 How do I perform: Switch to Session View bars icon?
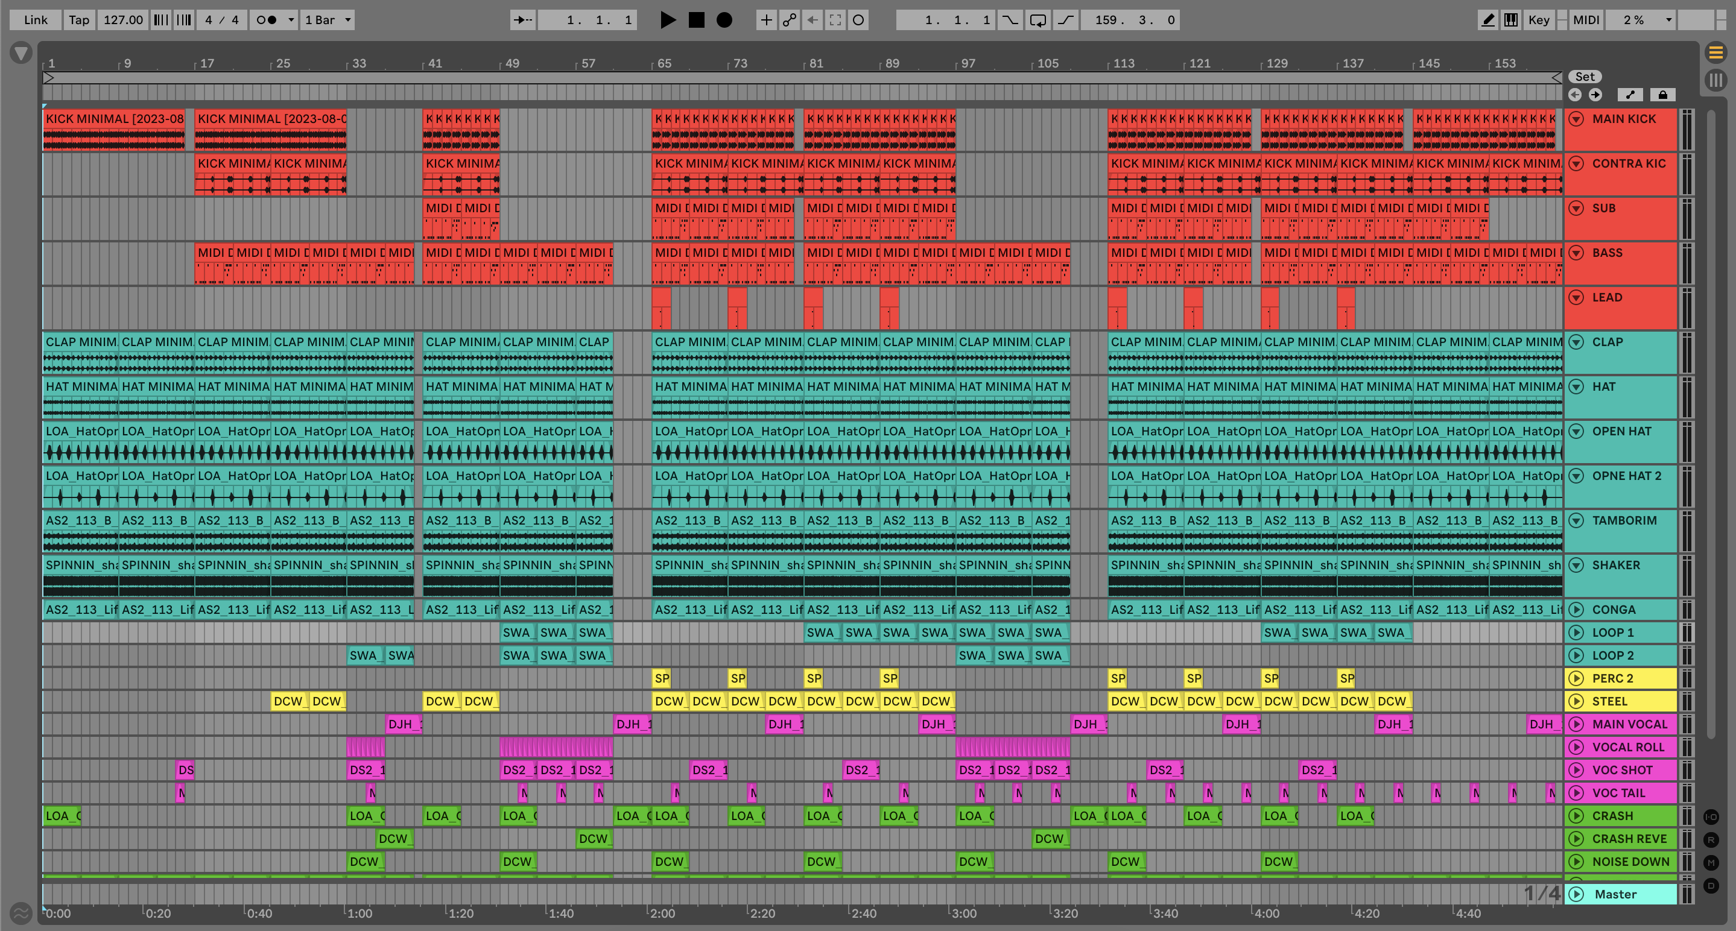coord(1715,81)
